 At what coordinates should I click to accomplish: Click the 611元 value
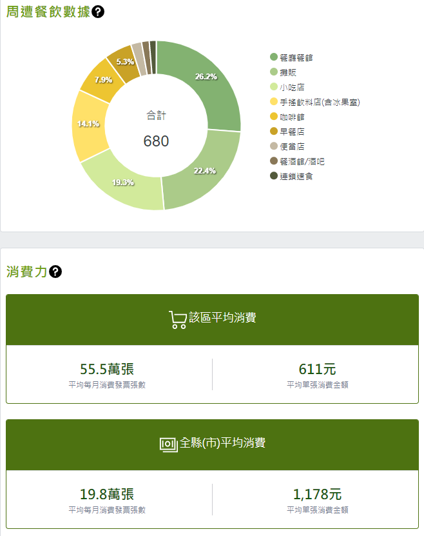318,369
